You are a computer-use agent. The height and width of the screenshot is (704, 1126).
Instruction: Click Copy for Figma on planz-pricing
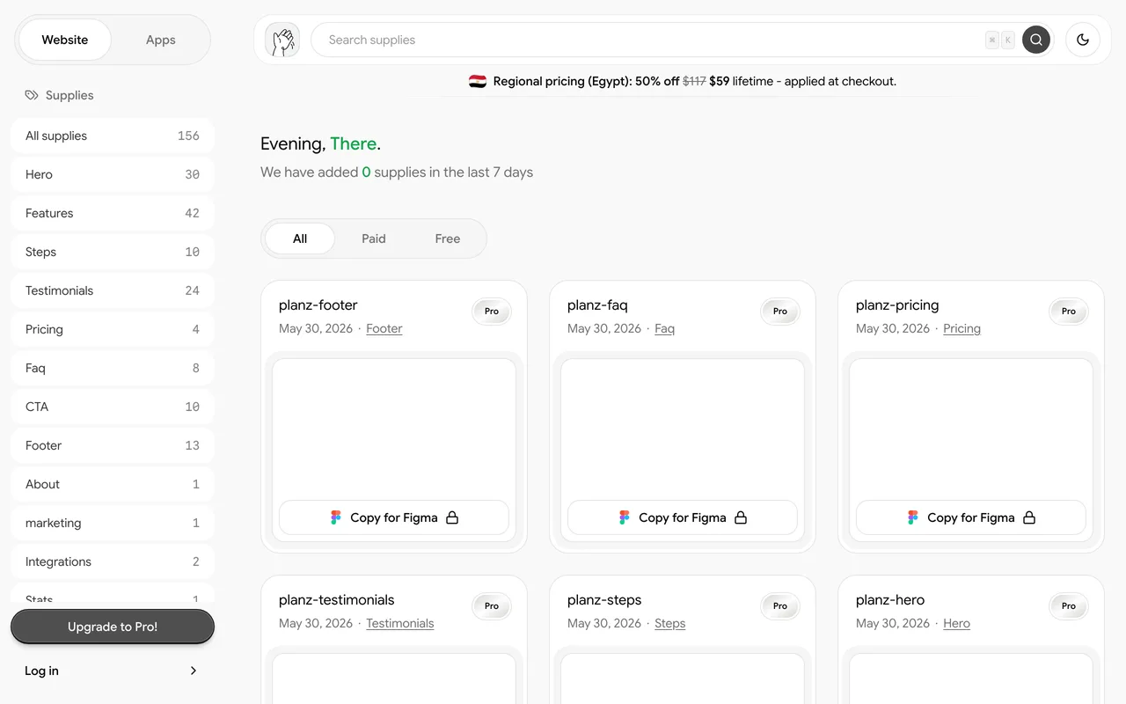(971, 517)
